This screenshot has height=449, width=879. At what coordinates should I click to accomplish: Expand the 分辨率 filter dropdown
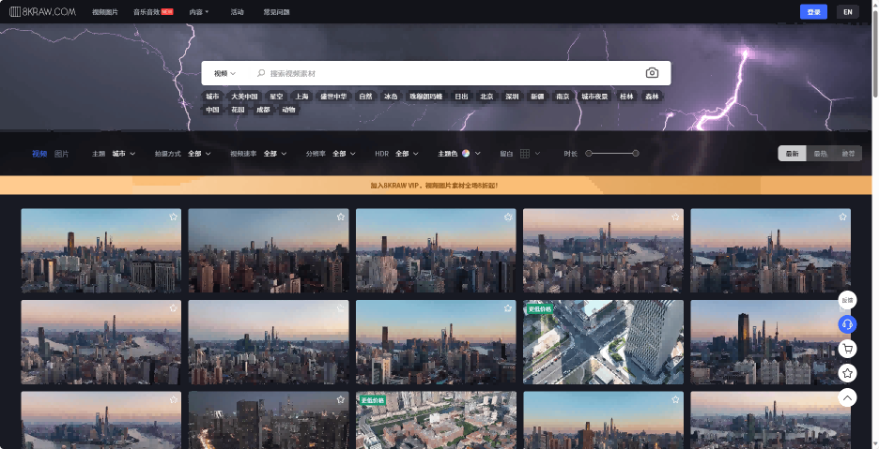click(x=339, y=154)
